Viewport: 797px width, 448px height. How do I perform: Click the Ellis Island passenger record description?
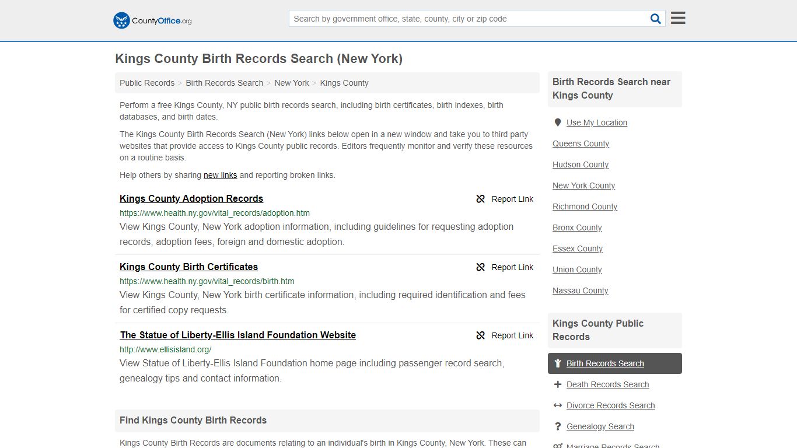[x=312, y=370]
